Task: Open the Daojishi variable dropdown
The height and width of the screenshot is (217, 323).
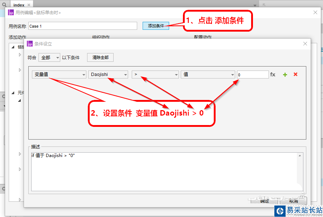Action: (108, 75)
